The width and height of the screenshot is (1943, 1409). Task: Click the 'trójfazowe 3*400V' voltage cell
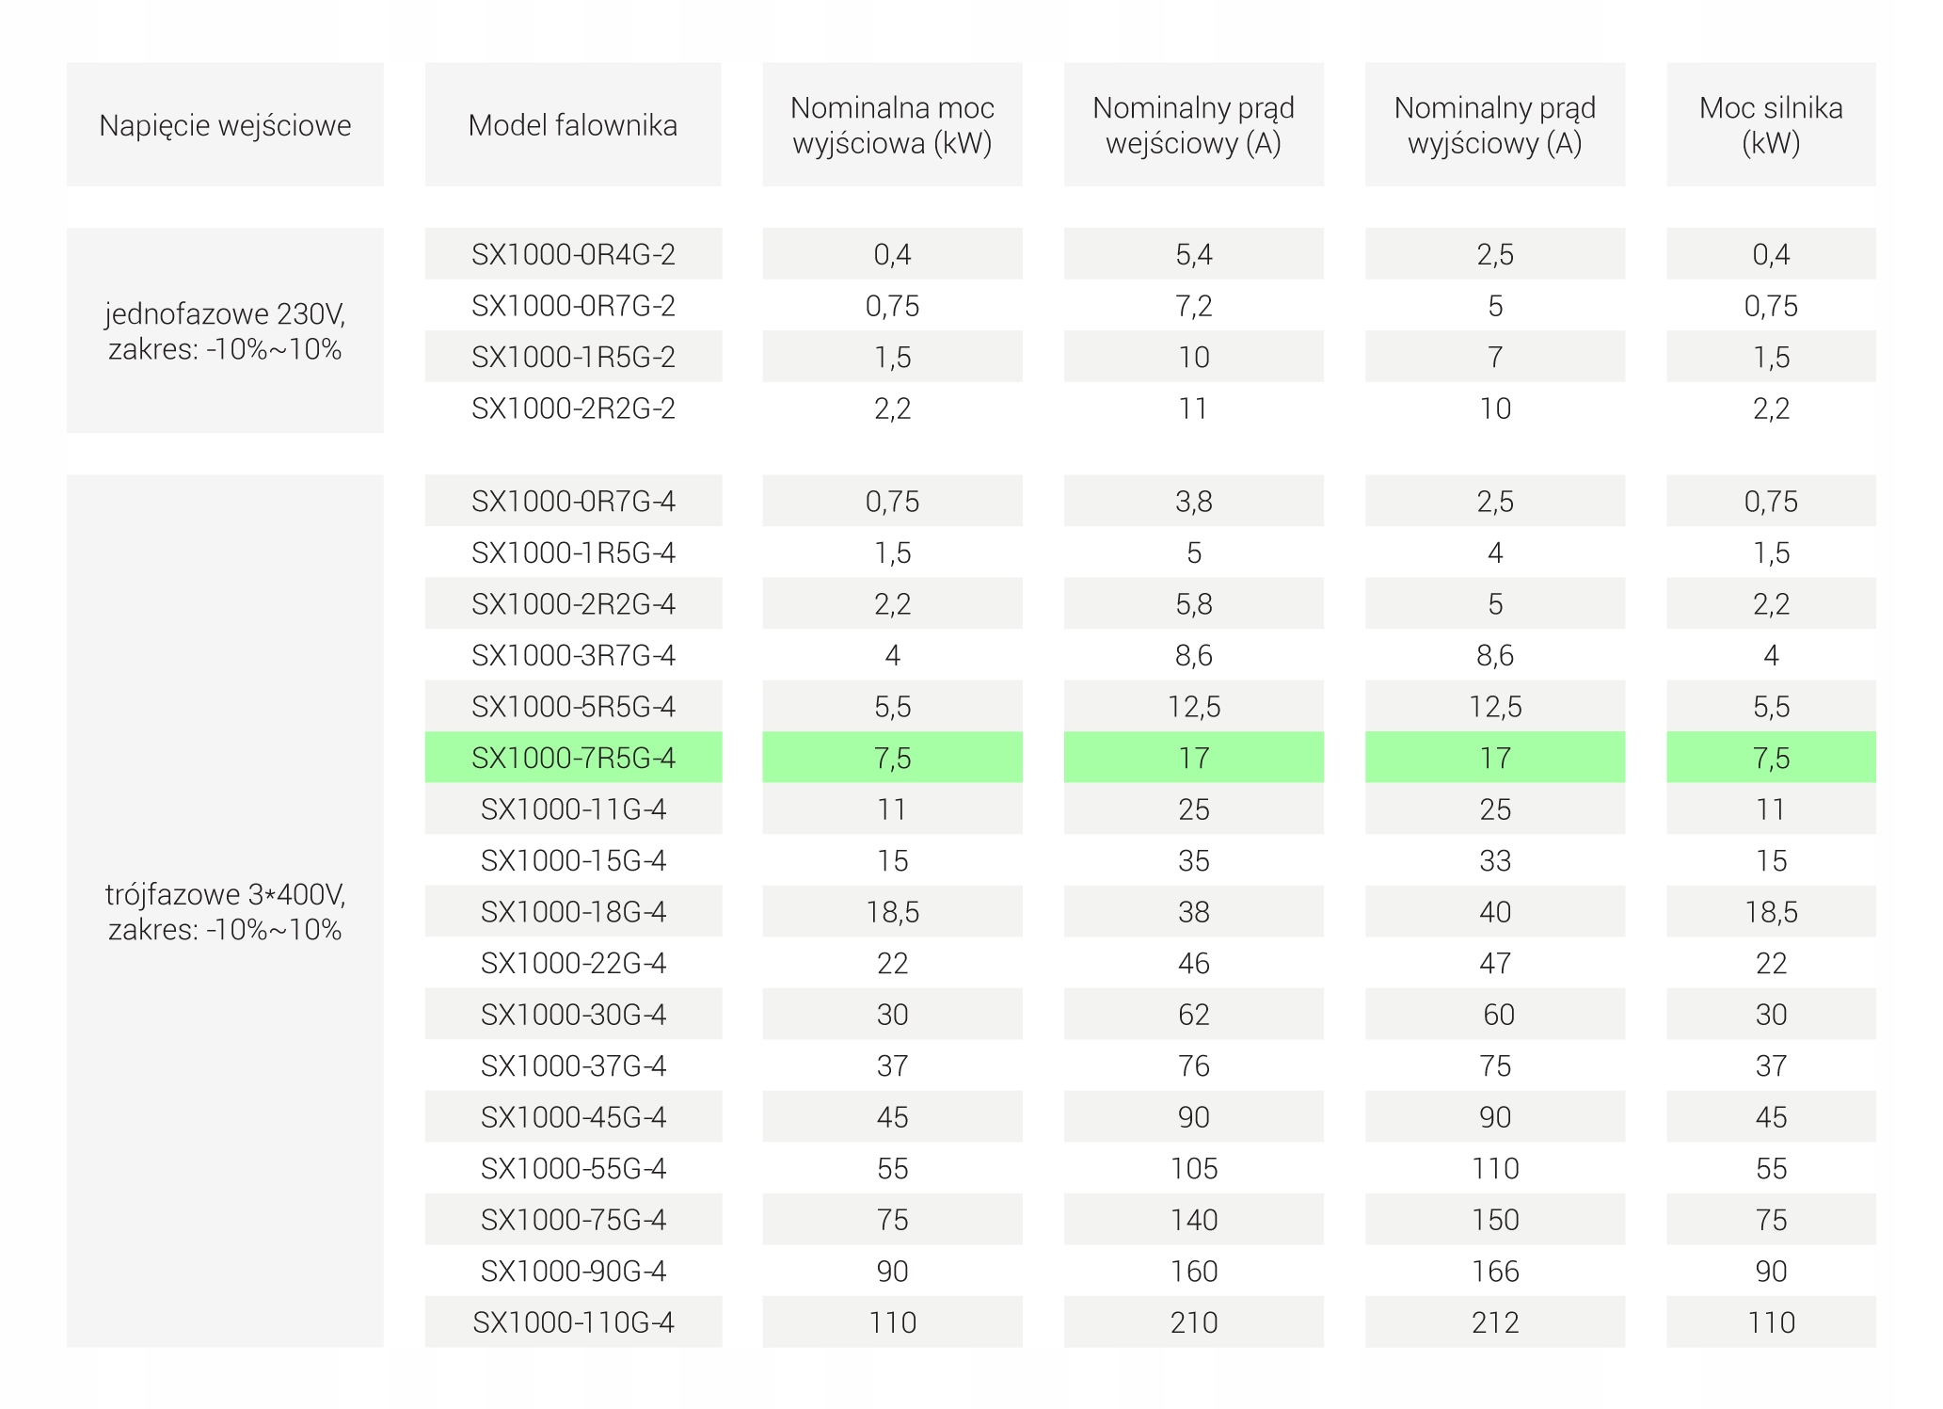click(x=225, y=911)
